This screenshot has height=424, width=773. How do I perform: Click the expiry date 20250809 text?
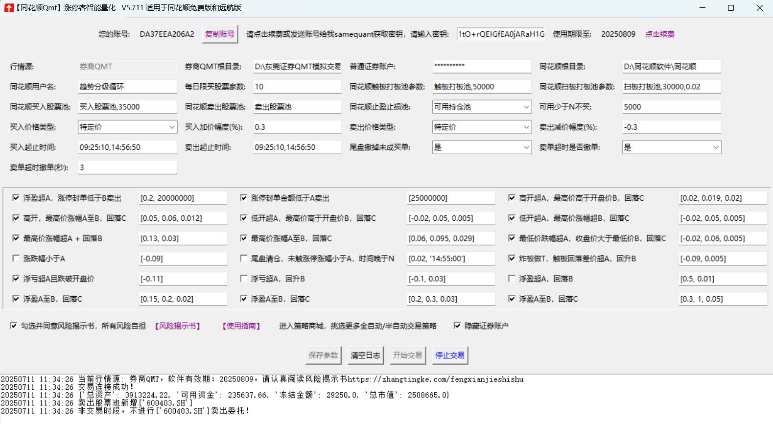pyautogui.click(x=618, y=34)
